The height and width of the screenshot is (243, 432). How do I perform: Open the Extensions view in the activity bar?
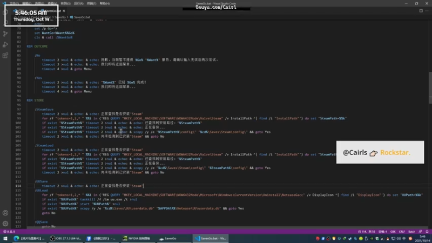point(5,56)
